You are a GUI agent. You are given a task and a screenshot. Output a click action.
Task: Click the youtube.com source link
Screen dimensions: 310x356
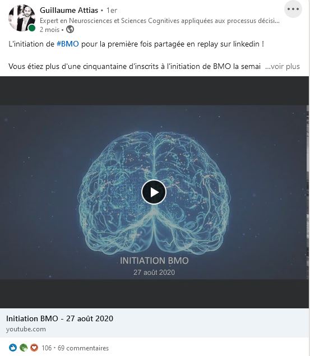click(x=26, y=329)
